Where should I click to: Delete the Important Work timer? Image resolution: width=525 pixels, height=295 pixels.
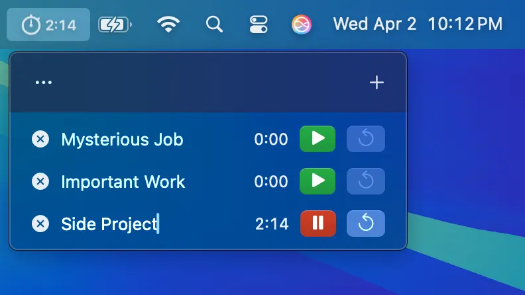click(40, 181)
